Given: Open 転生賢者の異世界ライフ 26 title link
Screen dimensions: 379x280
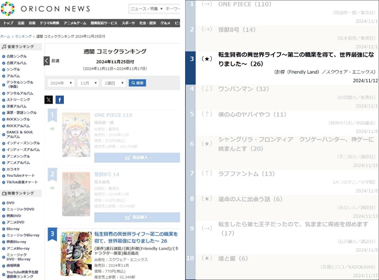Looking at the screenshot, I should coord(136,237).
